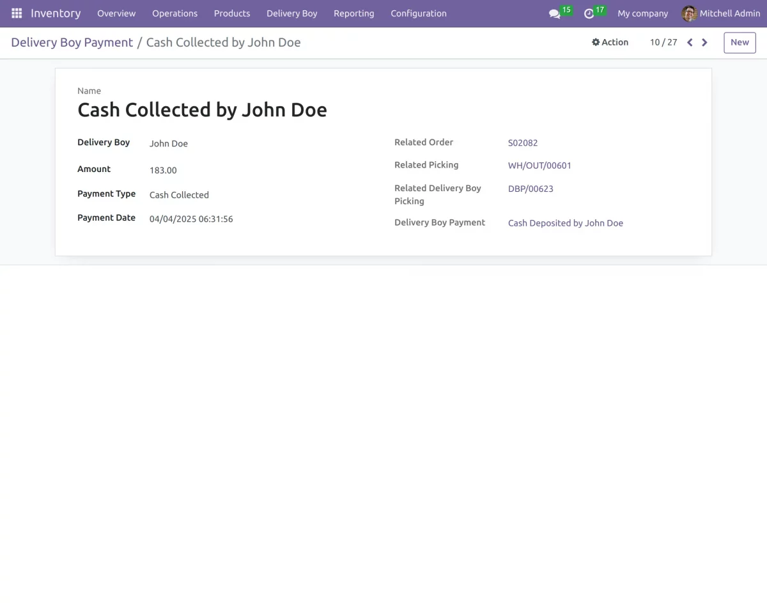Image resolution: width=767 pixels, height=603 pixels.
Task: Create a record with the New button
Action: tap(739, 42)
